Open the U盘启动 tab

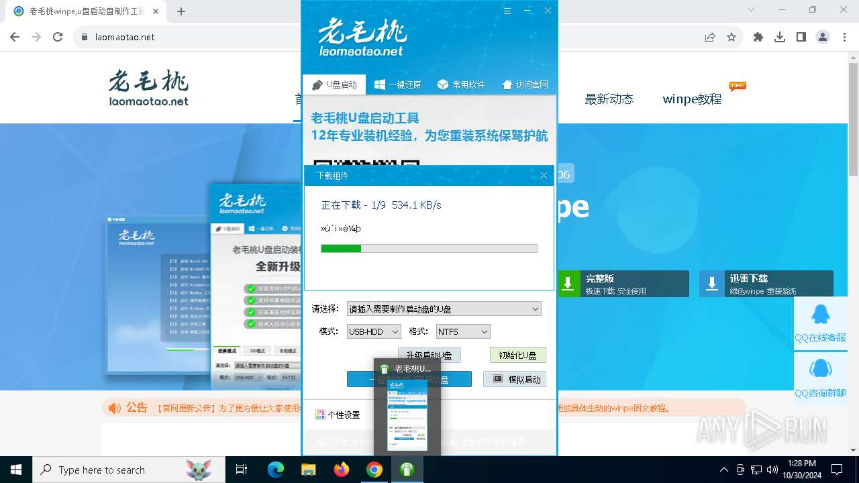pyautogui.click(x=334, y=85)
